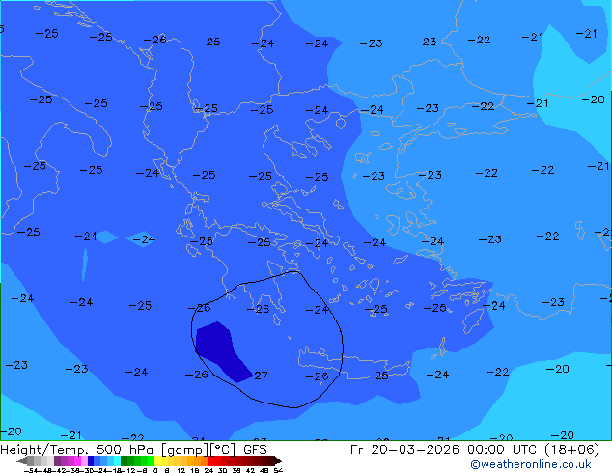The width and height of the screenshot is (612, 473).
Task: Click the "-27" temperature label on the map
Action: pos(257,376)
